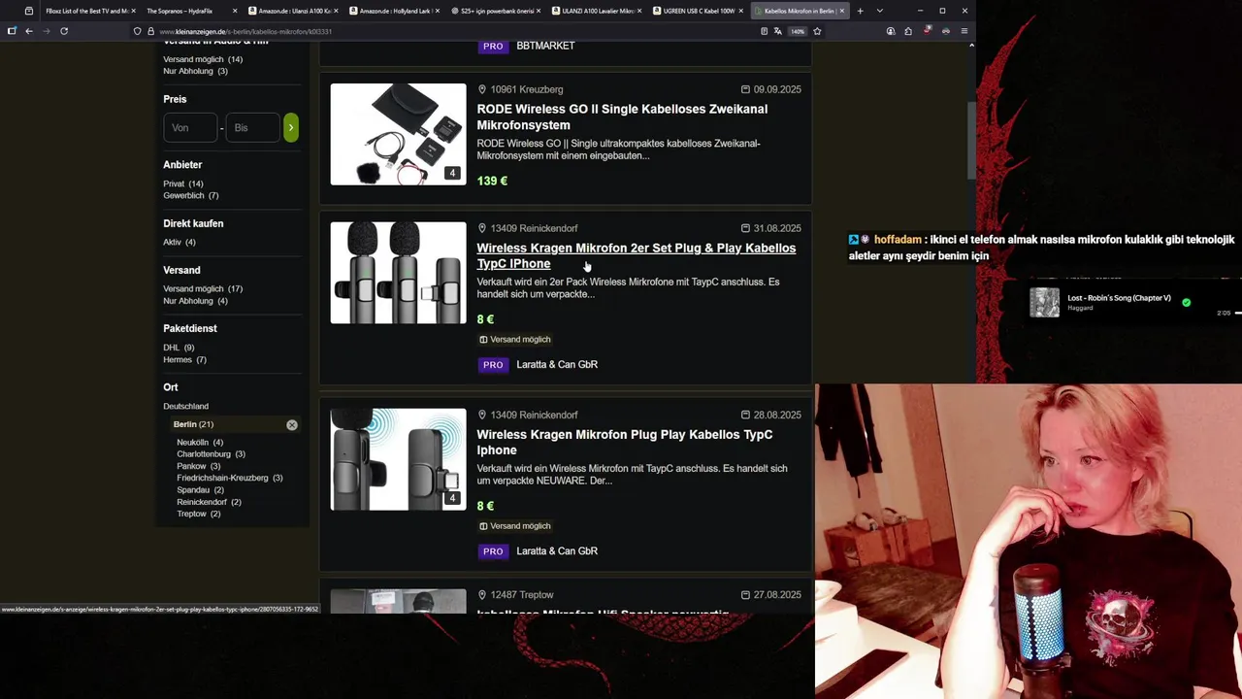1242x699 pixels.
Task: Bookmark this page with the star
Action: click(817, 31)
